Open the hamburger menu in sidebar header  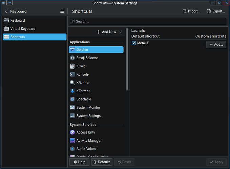click(62, 11)
